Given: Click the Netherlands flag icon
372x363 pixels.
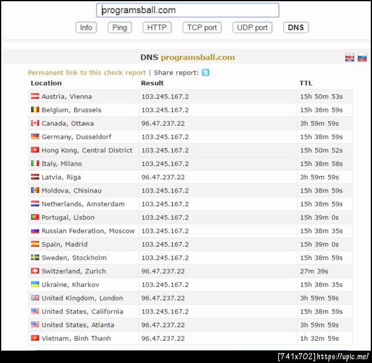Looking at the screenshot, I should click(x=35, y=204).
